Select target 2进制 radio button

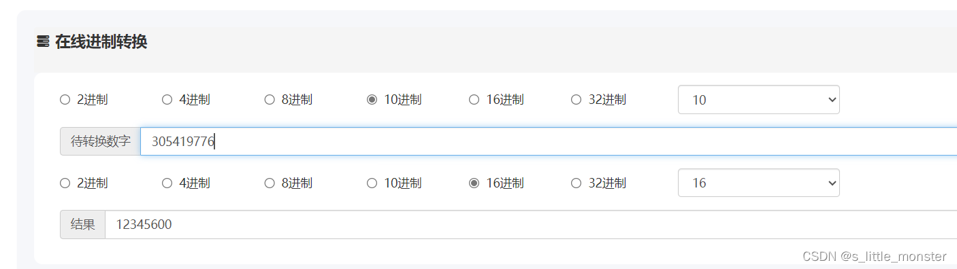pyautogui.click(x=65, y=183)
